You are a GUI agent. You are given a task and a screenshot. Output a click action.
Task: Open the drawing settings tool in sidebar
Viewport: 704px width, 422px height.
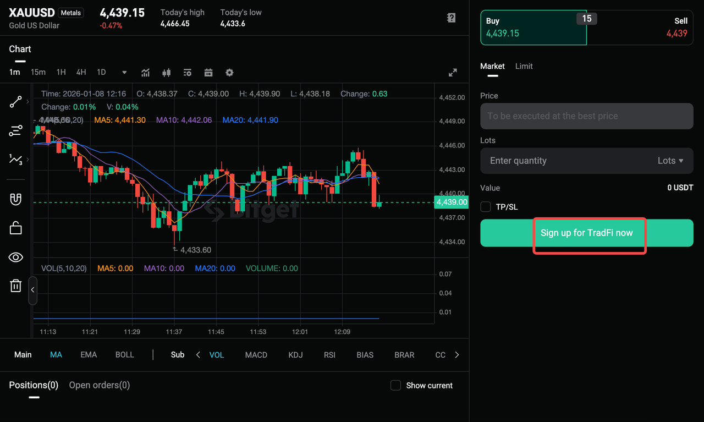tap(15, 131)
